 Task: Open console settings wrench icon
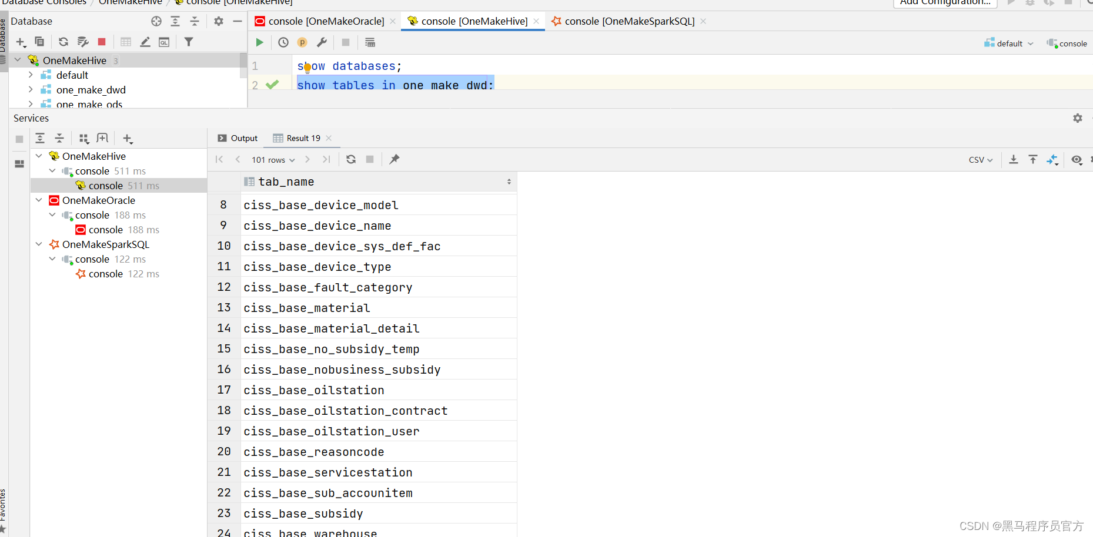[x=322, y=42]
